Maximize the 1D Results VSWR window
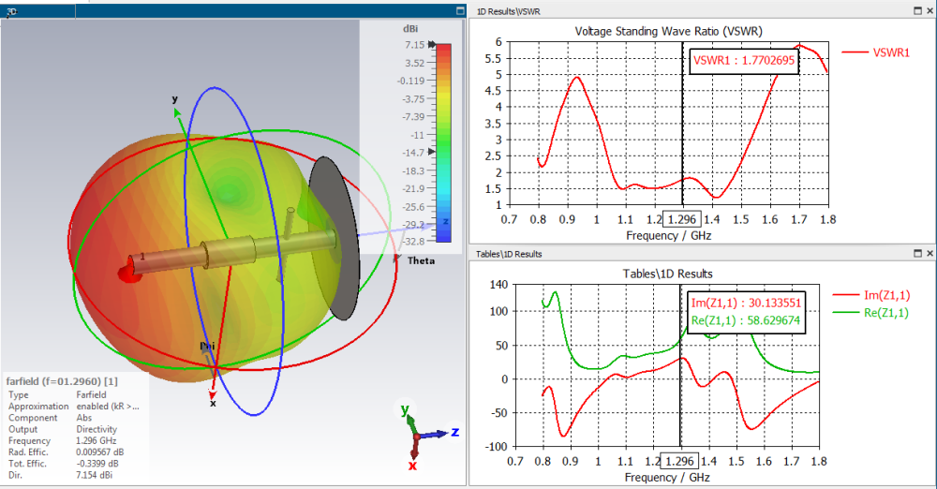 (918, 10)
